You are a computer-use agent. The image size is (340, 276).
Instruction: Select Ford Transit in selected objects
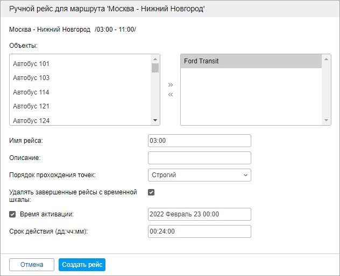[201, 61]
